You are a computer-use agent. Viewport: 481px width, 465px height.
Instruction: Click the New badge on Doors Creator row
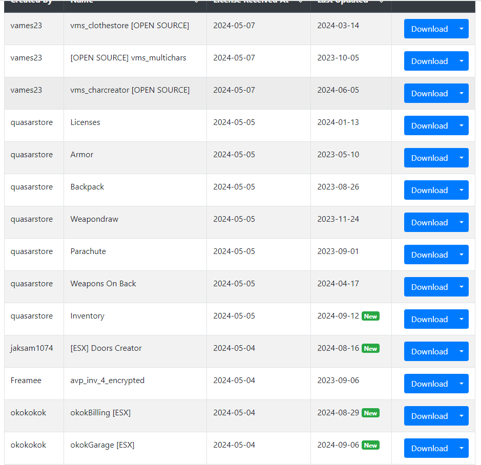[x=370, y=348]
